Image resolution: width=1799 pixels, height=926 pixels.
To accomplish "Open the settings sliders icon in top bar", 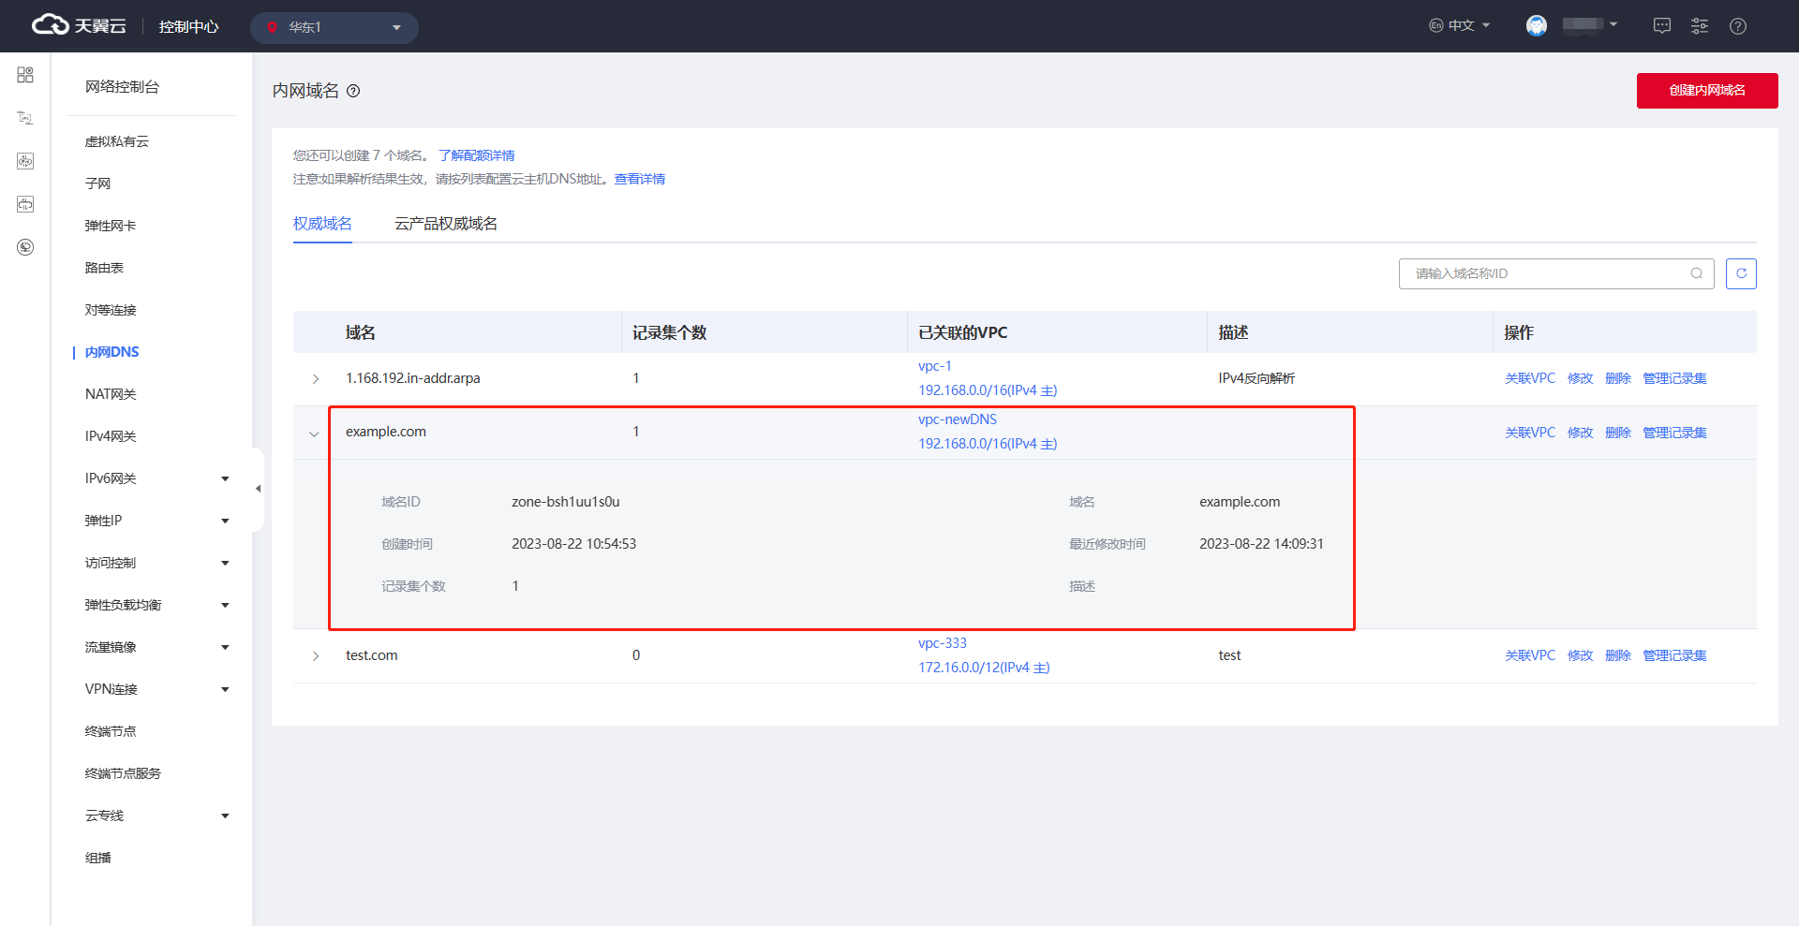I will (1699, 26).
